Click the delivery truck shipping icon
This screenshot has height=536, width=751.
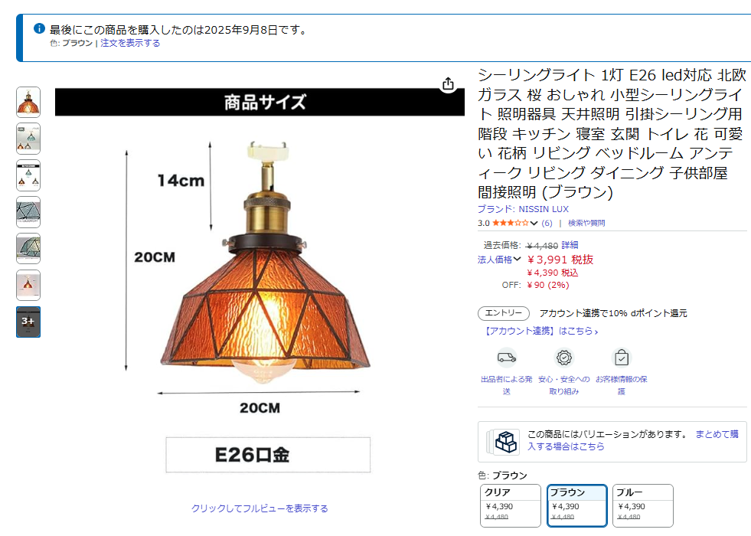tap(506, 358)
